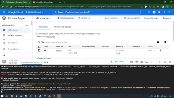Open the Windows Start menu
The width and height of the screenshot is (174, 98).
click(x=2, y=96)
